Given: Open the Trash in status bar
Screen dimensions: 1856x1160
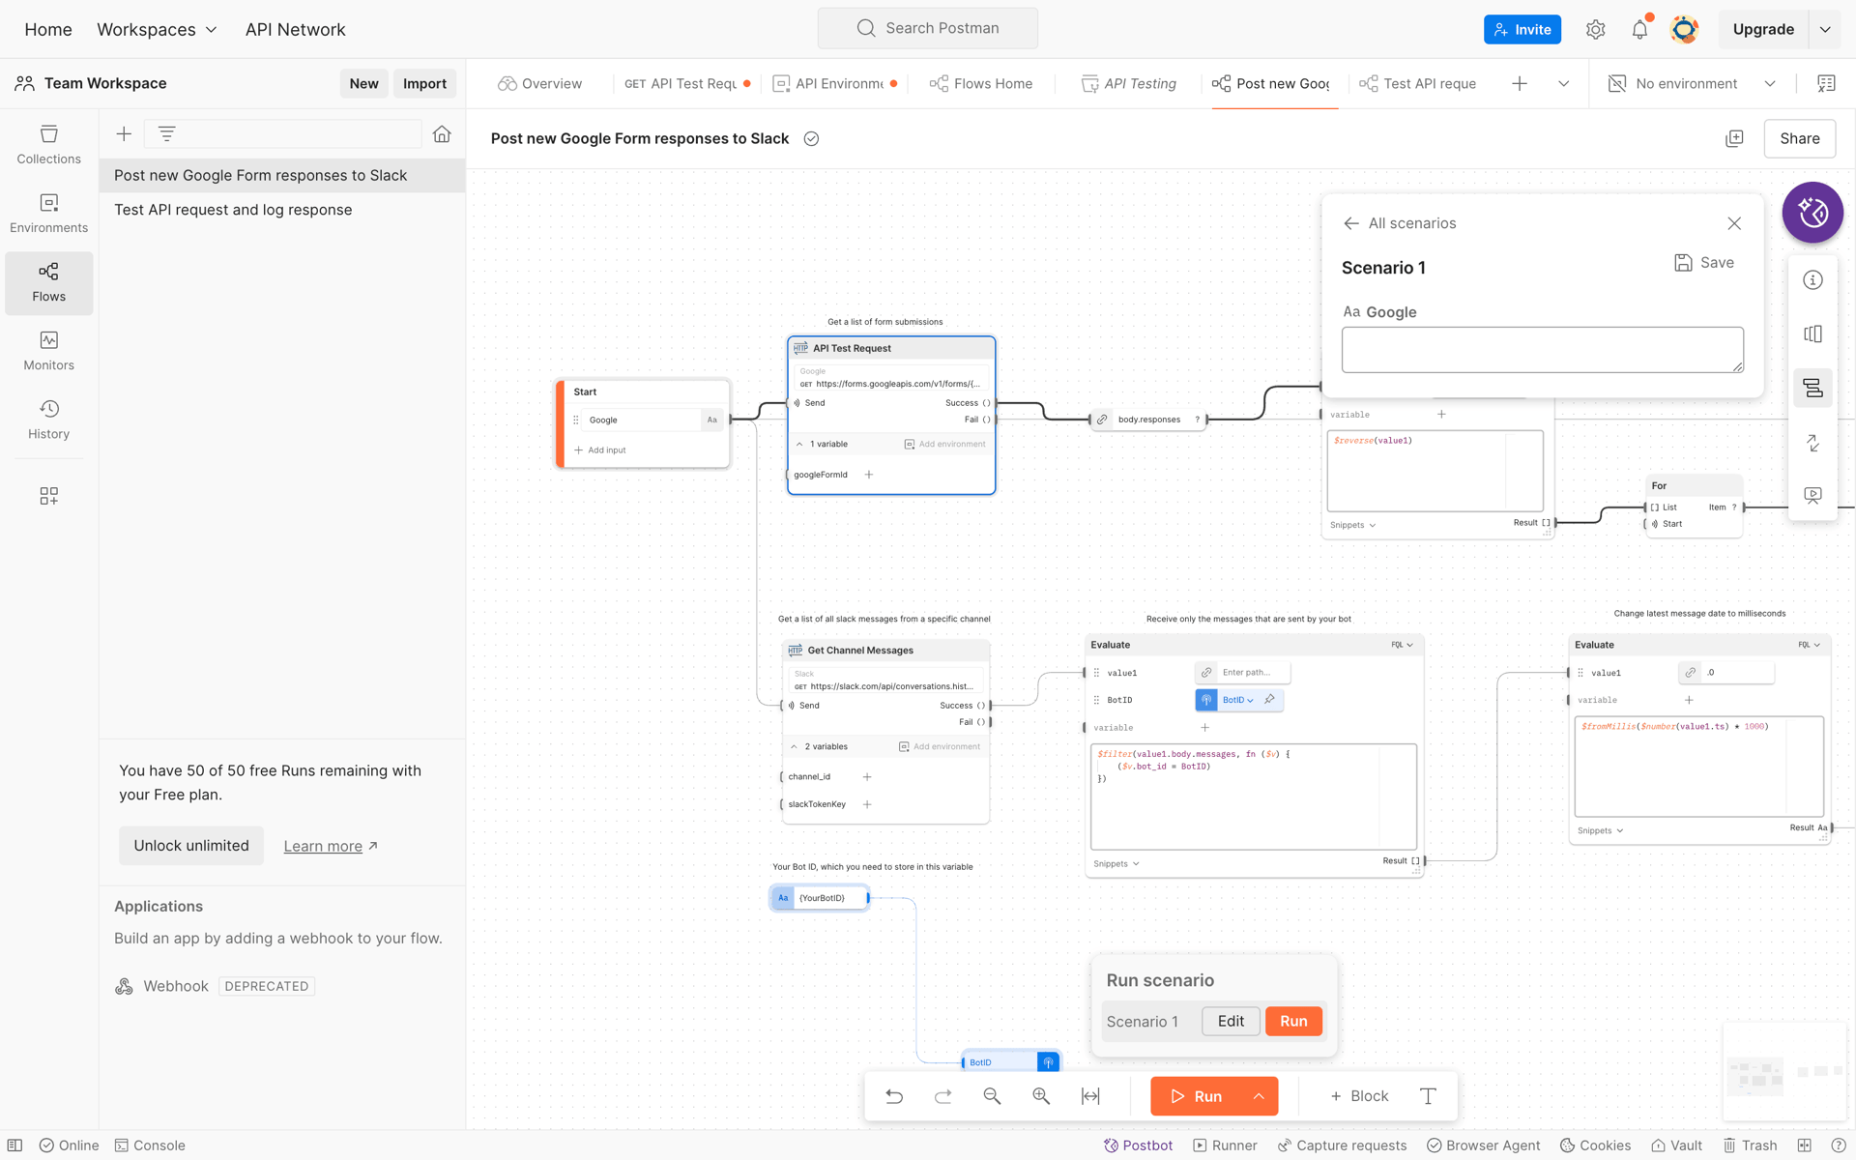Looking at the screenshot, I should click(1750, 1145).
